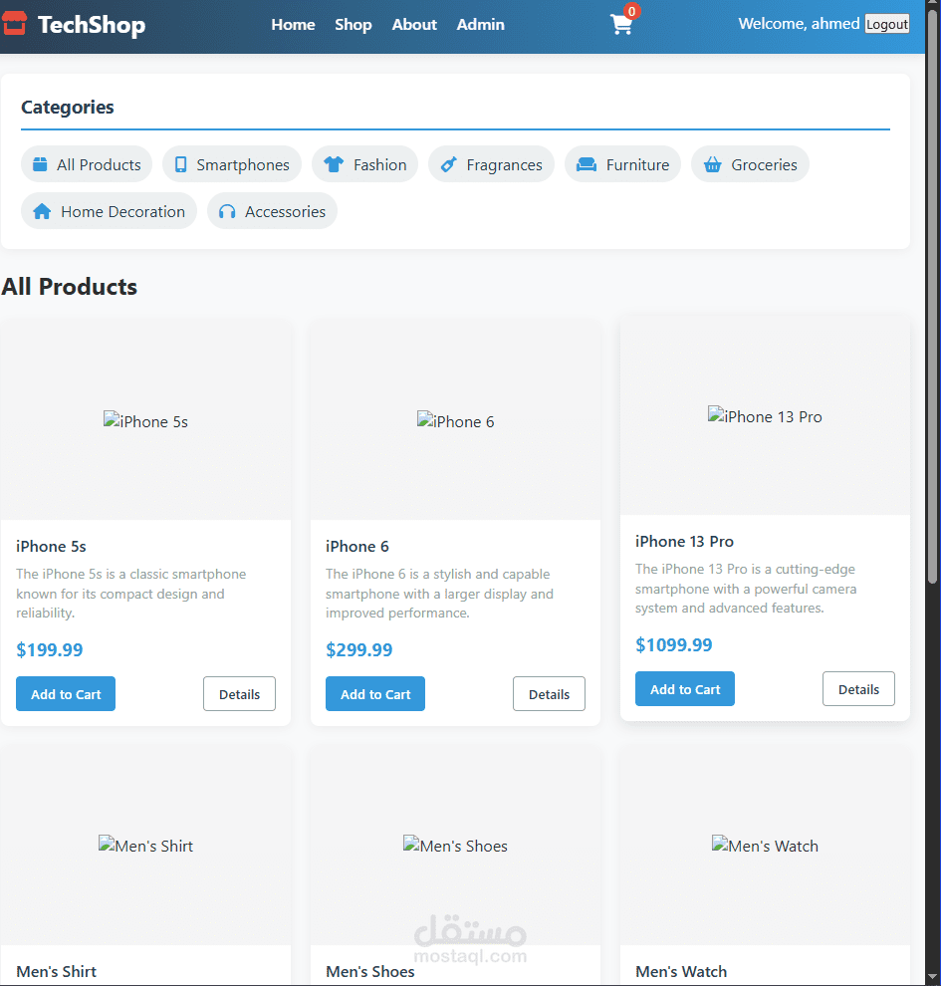Click the Men's Shoes product image
The height and width of the screenshot is (986, 941).
(456, 846)
